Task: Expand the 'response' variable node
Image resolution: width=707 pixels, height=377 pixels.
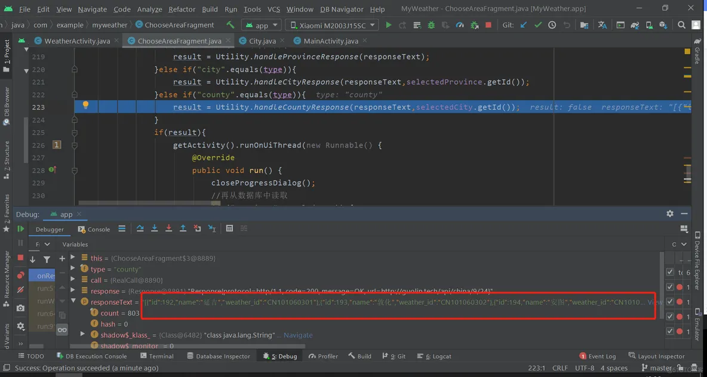Action: click(73, 291)
